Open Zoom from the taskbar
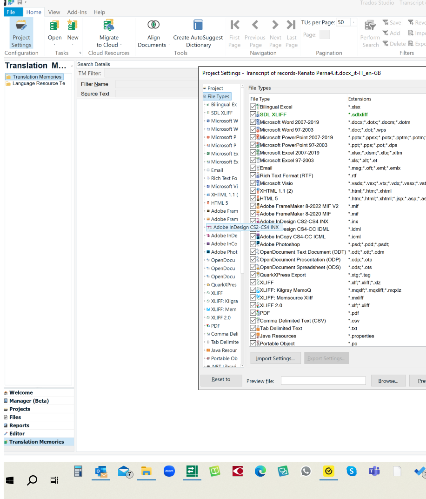426x499 pixels. tap(169, 471)
